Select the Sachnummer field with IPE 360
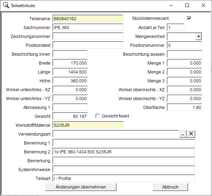Viewport: 212px width, 196px height. [88, 27]
